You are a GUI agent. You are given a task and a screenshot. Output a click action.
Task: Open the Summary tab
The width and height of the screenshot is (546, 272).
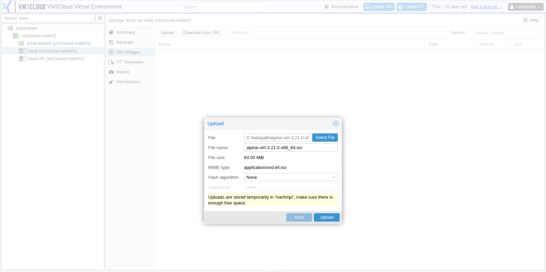[130, 32]
